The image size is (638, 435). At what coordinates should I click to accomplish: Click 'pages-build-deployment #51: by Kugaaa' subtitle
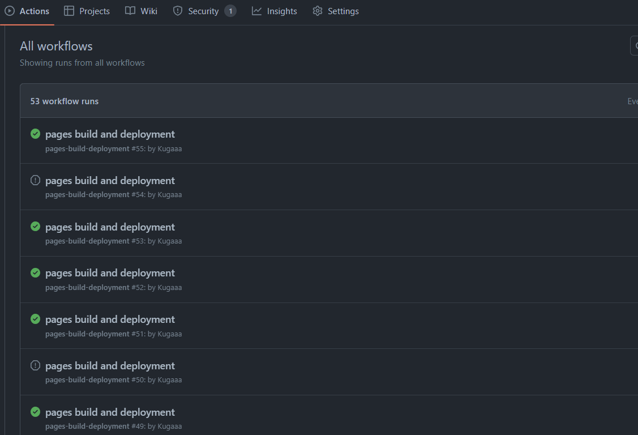coord(114,334)
